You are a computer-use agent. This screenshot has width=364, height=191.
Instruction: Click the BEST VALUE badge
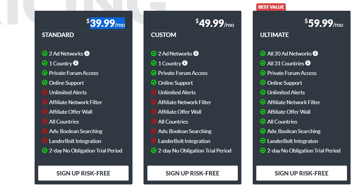pos(271,7)
